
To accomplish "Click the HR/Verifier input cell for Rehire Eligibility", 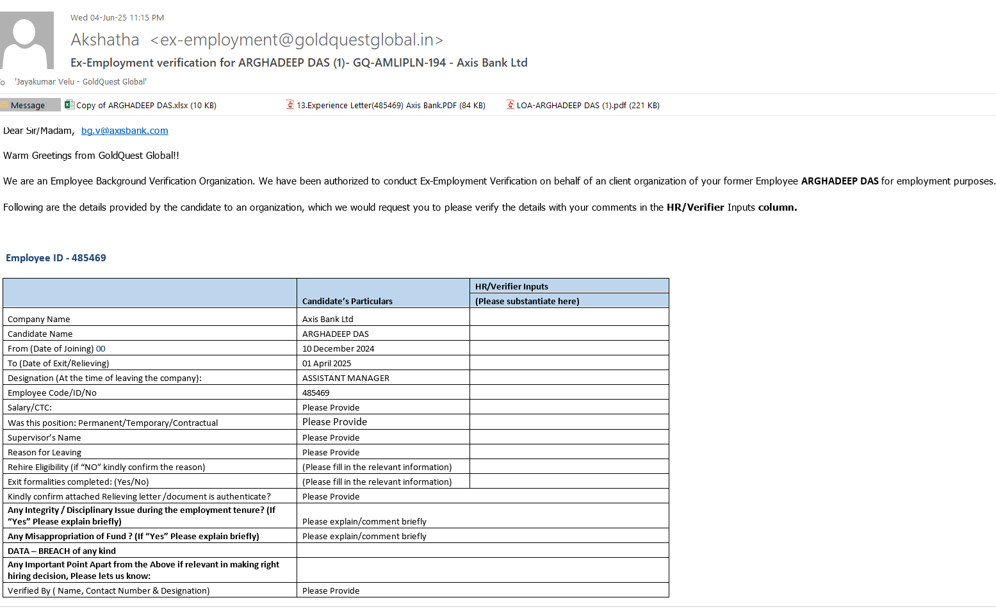I will click(569, 467).
